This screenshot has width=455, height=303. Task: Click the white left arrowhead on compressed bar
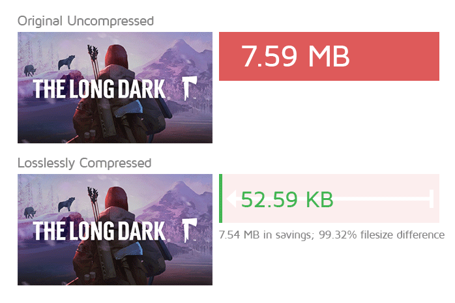(x=231, y=199)
